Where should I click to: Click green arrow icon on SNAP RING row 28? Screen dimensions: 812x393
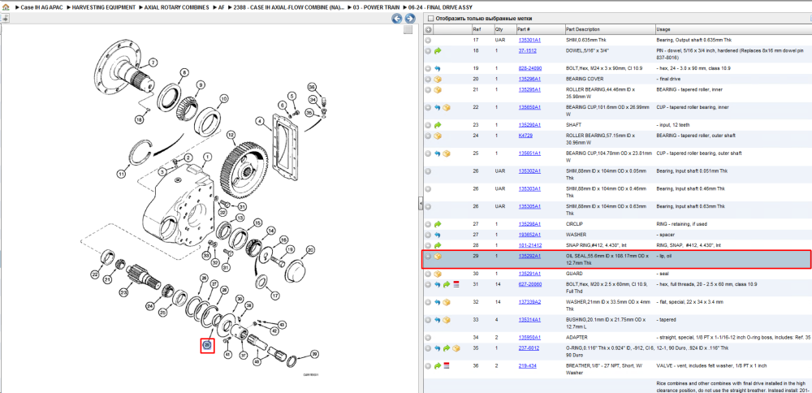point(438,245)
